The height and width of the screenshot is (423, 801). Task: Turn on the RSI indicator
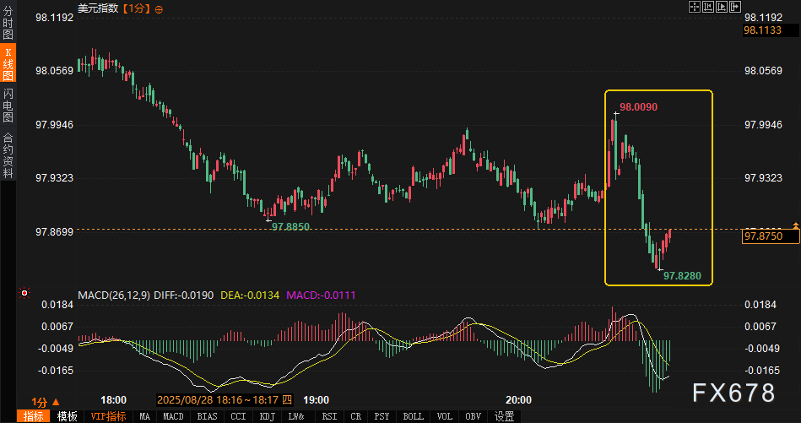pyautogui.click(x=329, y=416)
